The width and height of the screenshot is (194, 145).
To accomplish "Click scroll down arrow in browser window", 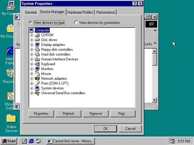I will (154, 100).
